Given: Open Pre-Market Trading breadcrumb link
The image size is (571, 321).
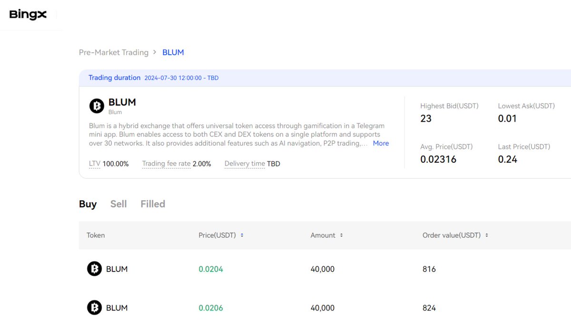Looking at the screenshot, I should (x=114, y=52).
